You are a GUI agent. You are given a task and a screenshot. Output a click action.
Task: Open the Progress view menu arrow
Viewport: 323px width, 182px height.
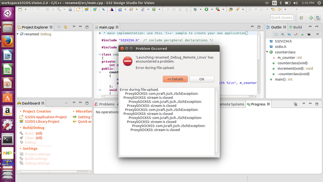pos(304,104)
